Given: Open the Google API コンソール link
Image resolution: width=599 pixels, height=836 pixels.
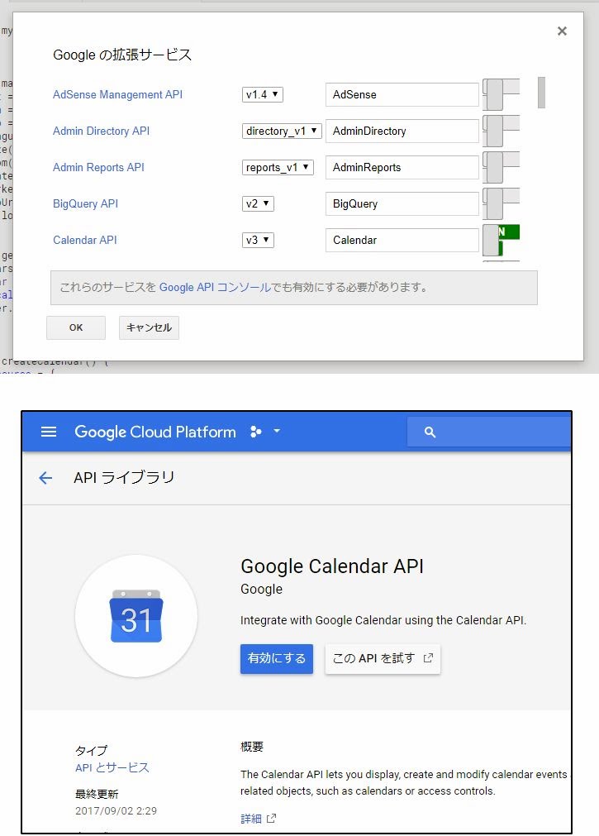Looking at the screenshot, I should tap(214, 288).
